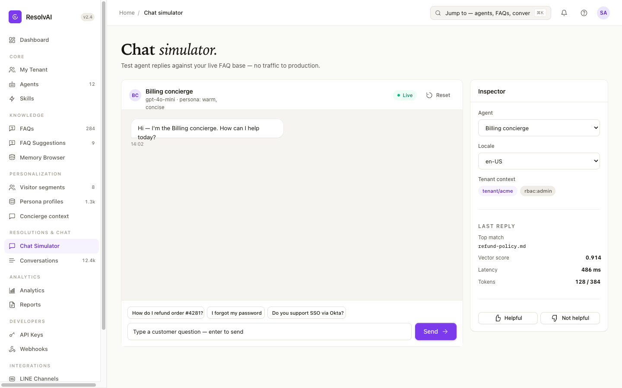Click the Conversations count 12.4k
The image size is (622, 388).
click(x=89, y=261)
